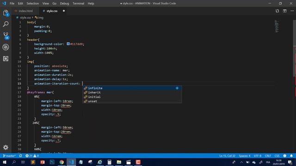Open the Extensions view in activity bar
Viewport: 296px width, 166px height.
6,59
